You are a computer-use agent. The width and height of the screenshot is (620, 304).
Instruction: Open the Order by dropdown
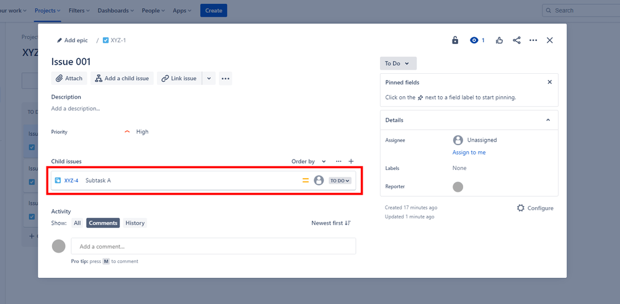click(308, 161)
